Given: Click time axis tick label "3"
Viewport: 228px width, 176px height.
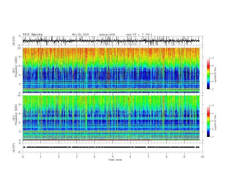Looking at the screenshot, I should 77,157.
